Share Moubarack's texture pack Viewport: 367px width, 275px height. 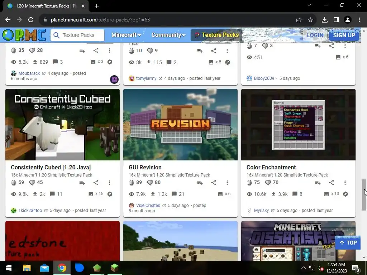tap(96, 50)
